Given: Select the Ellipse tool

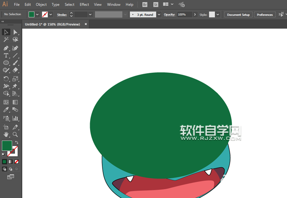Looking at the screenshot, I should click(6, 63).
